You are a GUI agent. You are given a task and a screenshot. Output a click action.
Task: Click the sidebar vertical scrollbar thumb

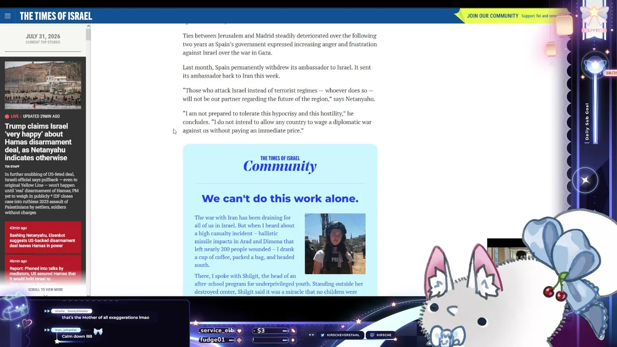tap(88, 35)
